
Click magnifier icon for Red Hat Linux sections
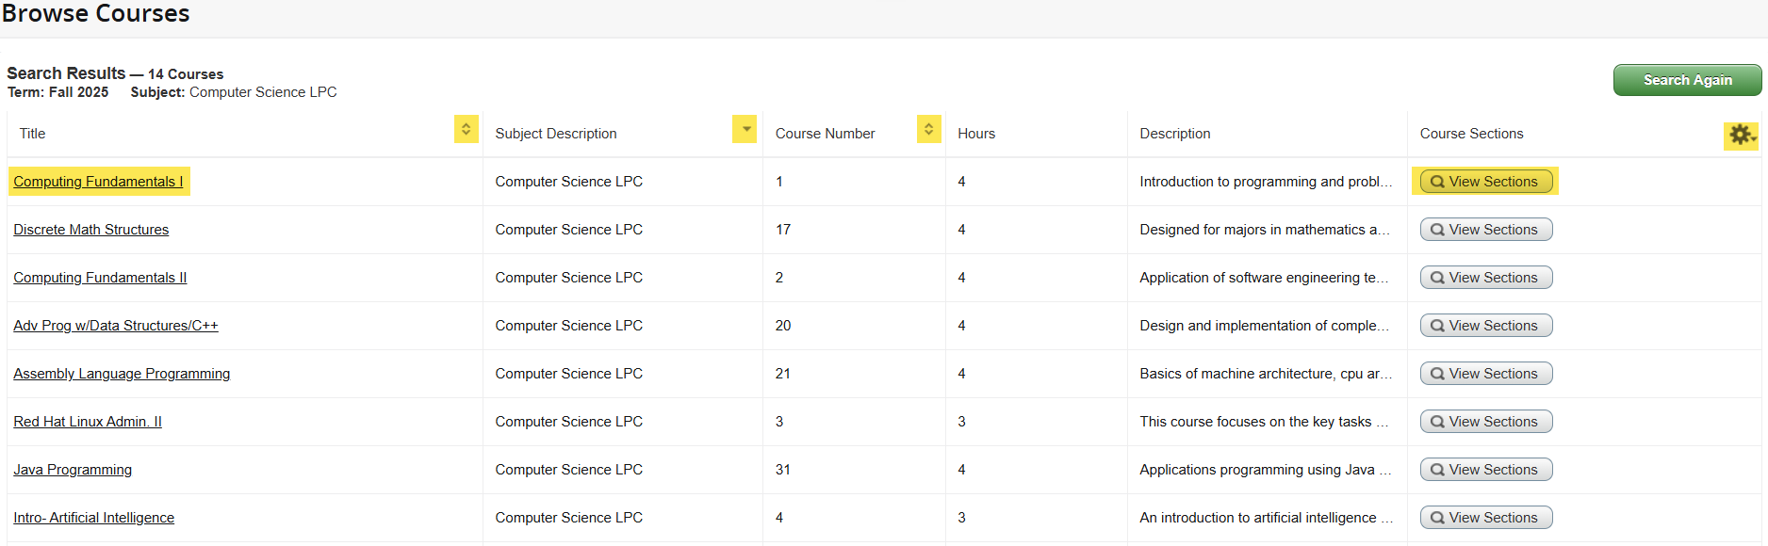(1437, 422)
